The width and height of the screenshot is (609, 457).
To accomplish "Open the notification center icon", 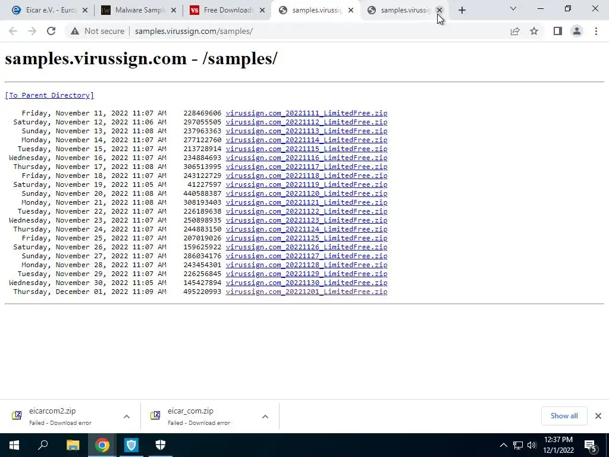I will (x=591, y=446).
